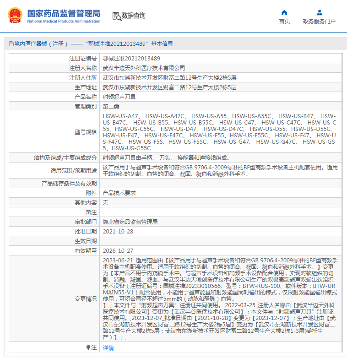Click the 管理类别 row label
Image resolution: width=347 pixels, height=358 pixels.
[86, 106]
